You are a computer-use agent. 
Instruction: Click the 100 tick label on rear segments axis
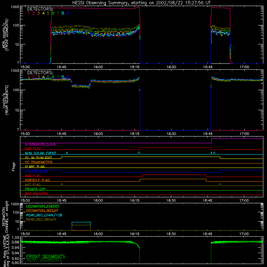point(16,90)
